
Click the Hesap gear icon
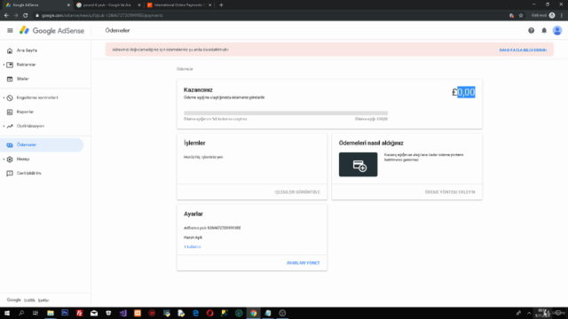coord(10,159)
